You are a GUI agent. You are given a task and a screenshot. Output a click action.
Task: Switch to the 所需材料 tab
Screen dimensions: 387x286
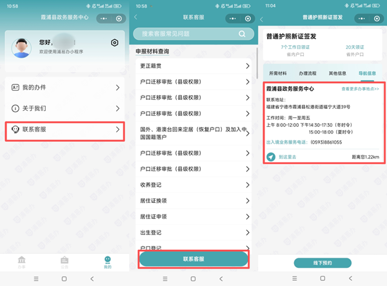click(277, 73)
